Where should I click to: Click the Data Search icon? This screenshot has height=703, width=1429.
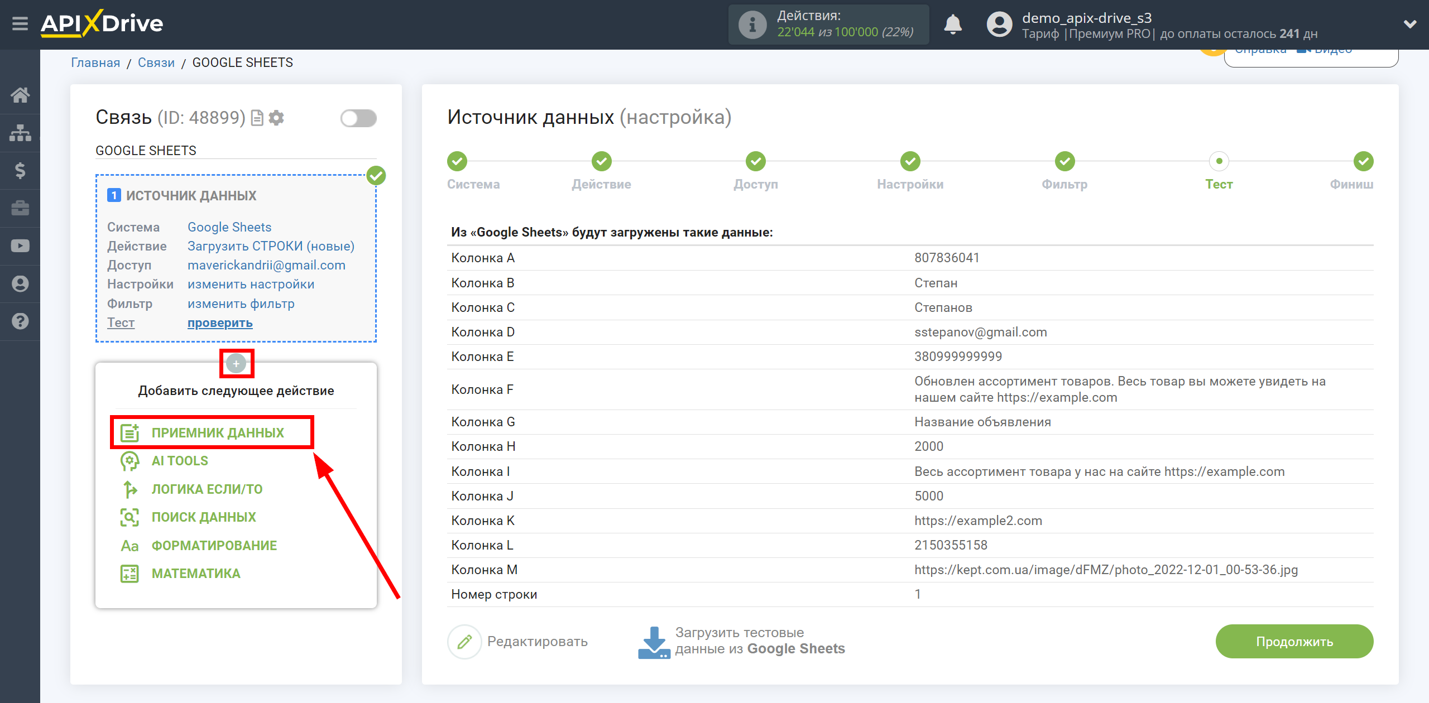pyautogui.click(x=130, y=517)
